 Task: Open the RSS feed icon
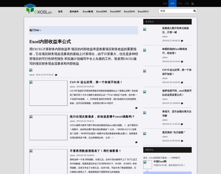point(193,4)
